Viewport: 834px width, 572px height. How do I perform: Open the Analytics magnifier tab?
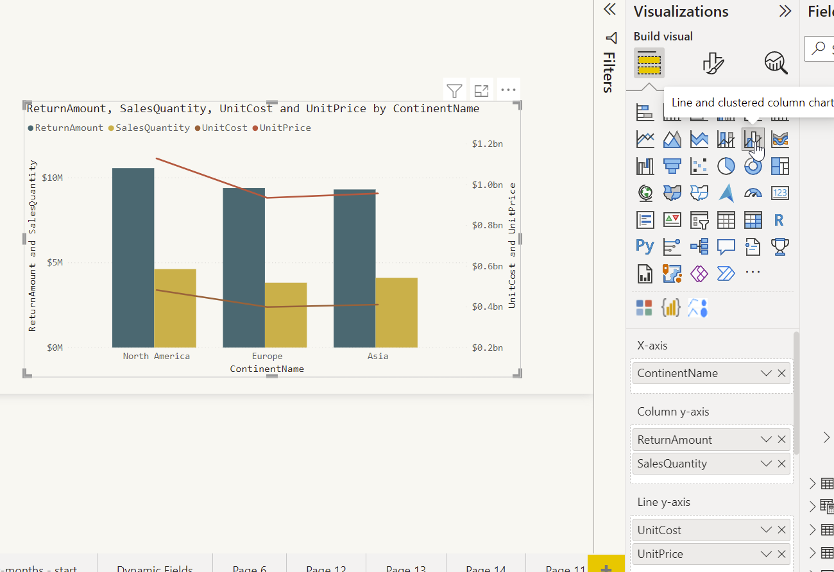coord(776,63)
